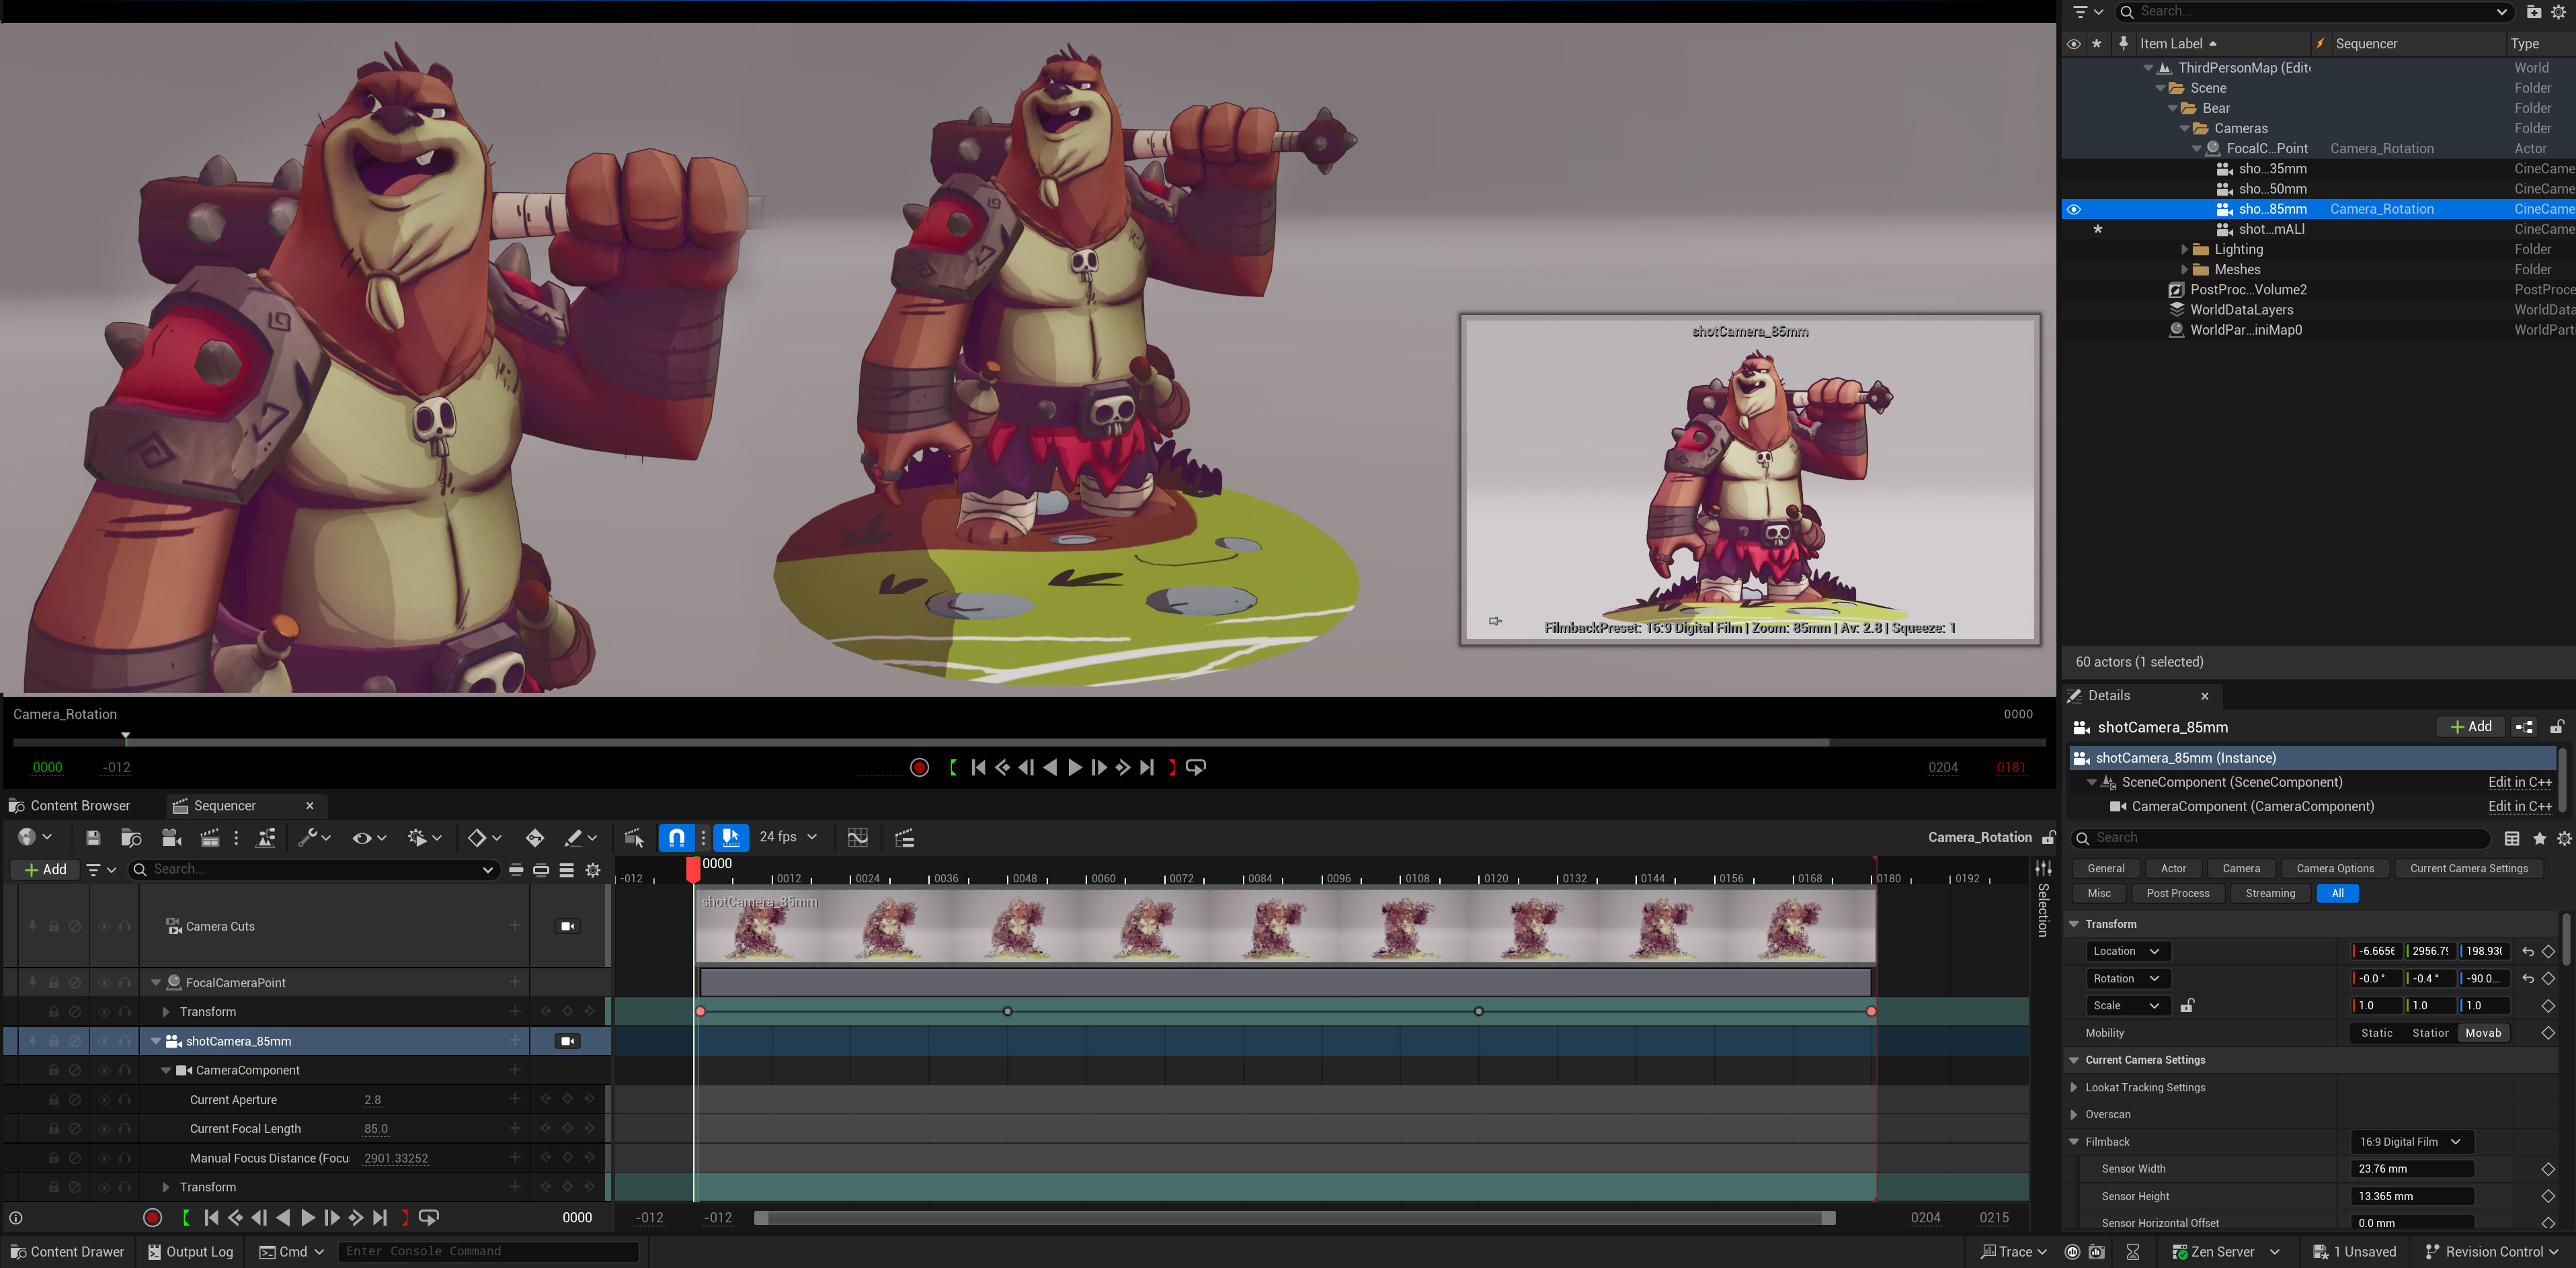2576x1268 pixels.
Task: Expand the Meshes folder in Outliner
Action: tap(2185, 269)
